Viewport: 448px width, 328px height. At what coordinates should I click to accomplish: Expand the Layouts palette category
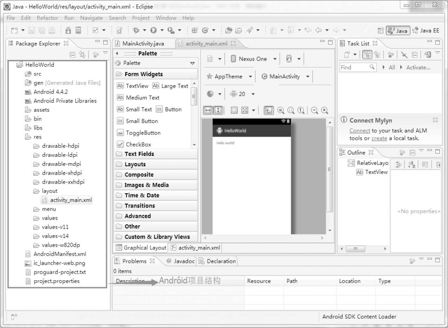click(156, 165)
